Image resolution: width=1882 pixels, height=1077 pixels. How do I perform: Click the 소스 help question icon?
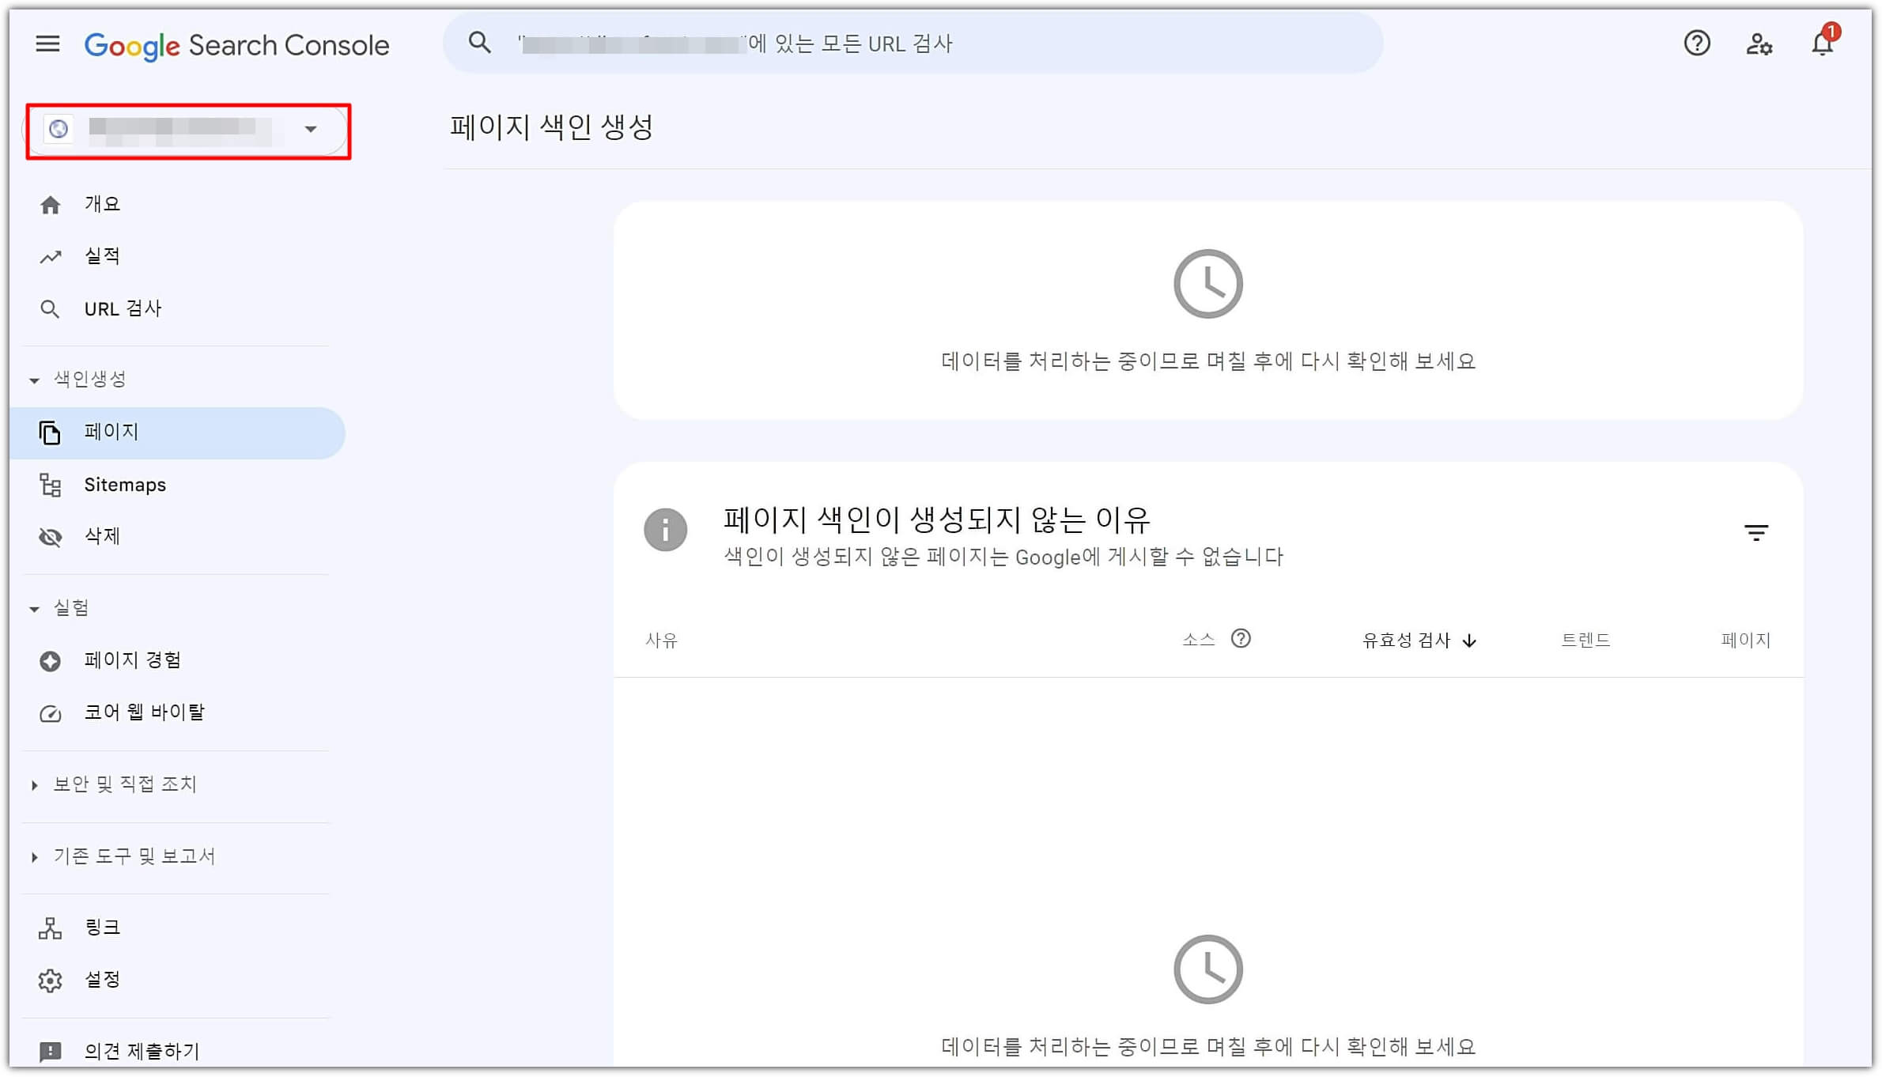point(1241,638)
